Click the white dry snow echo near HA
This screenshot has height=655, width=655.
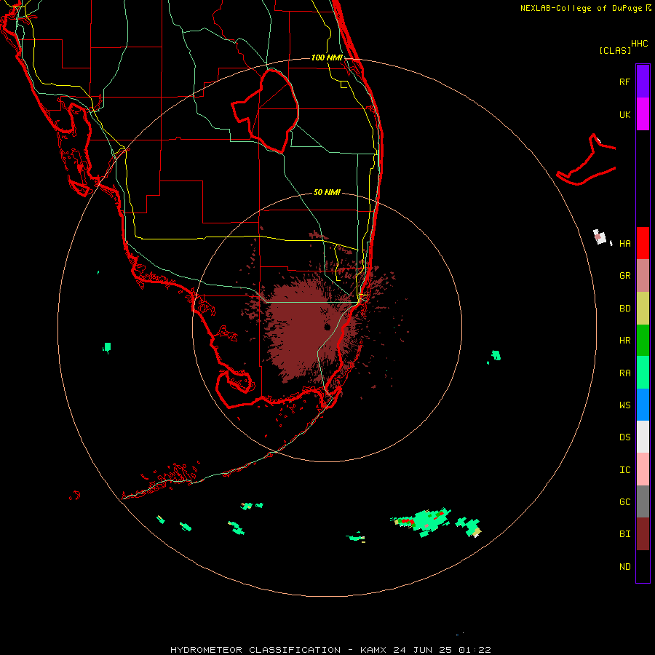600,237
